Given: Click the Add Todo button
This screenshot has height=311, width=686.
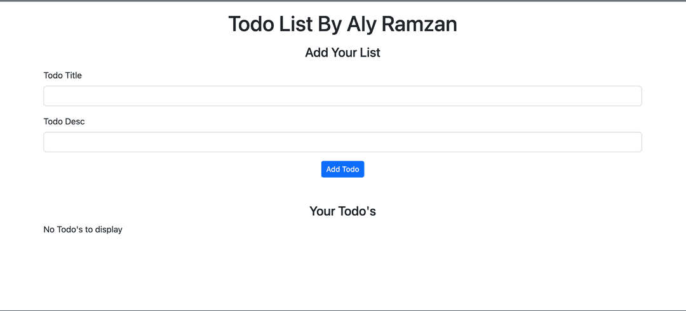Looking at the screenshot, I should 342,169.
